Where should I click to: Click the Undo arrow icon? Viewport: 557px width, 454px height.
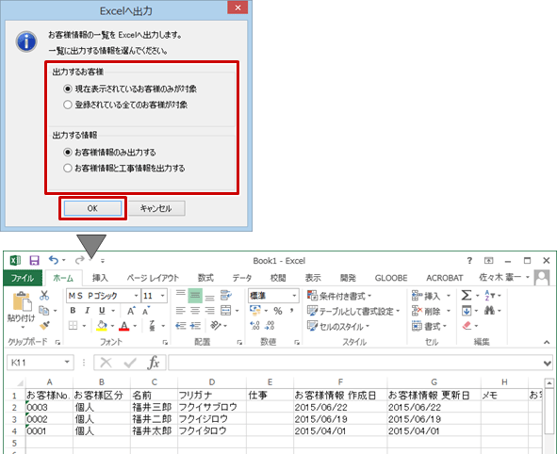pyautogui.click(x=54, y=260)
